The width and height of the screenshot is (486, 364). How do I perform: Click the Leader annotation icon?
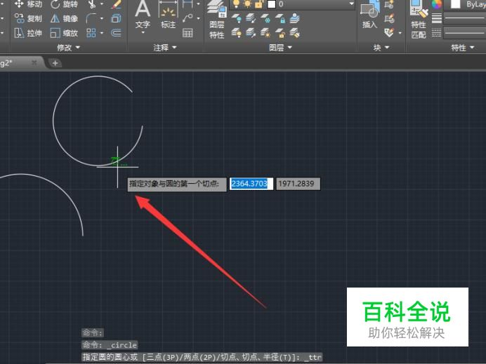pyautogui.click(x=188, y=18)
